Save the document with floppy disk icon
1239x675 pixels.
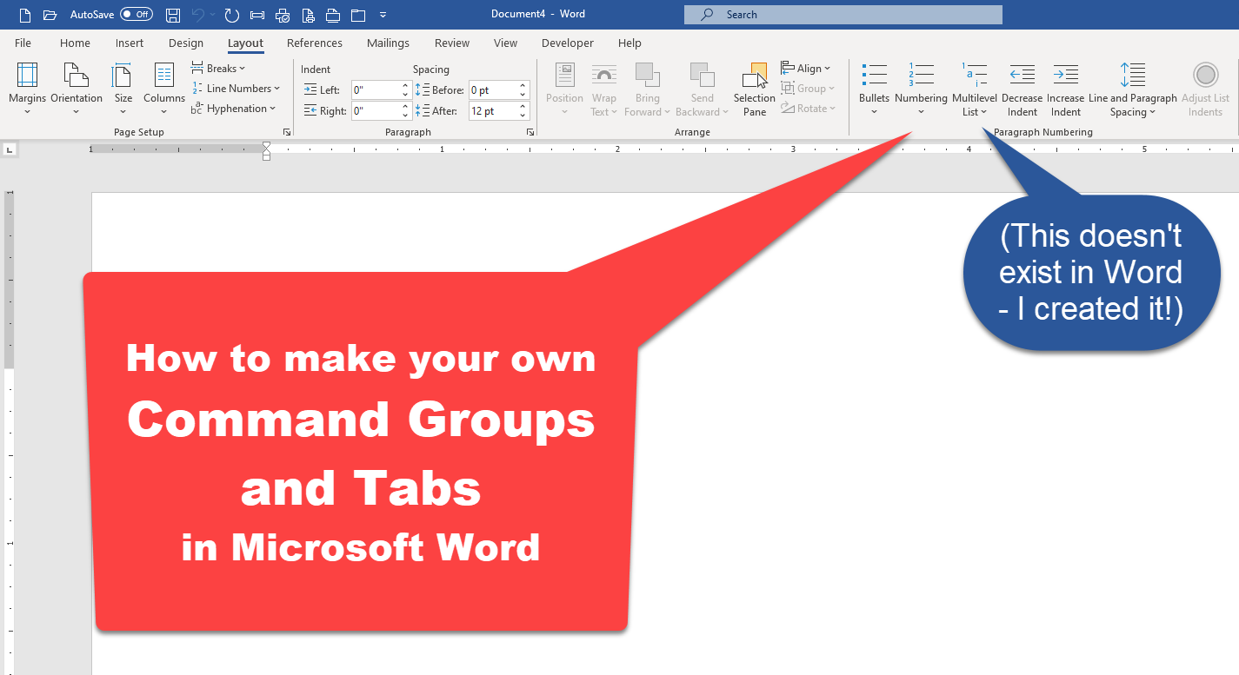point(173,15)
